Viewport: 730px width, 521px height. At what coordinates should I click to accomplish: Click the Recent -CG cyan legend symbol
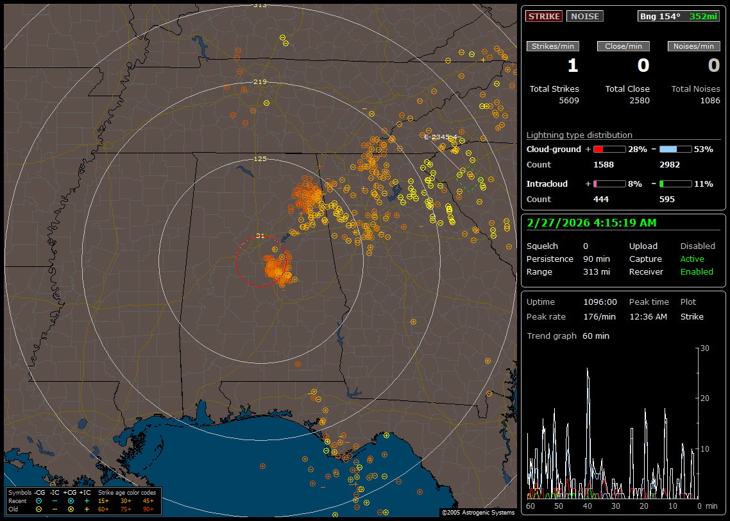(39, 500)
